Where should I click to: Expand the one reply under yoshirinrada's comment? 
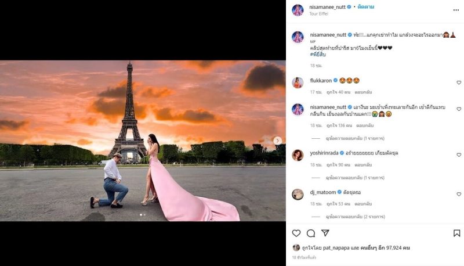coord(355,178)
